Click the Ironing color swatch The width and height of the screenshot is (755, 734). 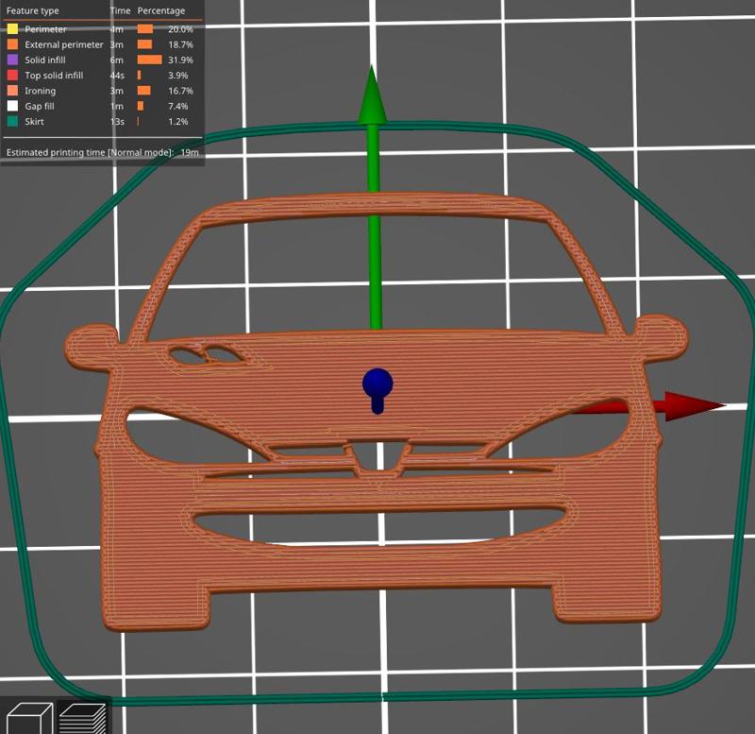click(12, 91)
